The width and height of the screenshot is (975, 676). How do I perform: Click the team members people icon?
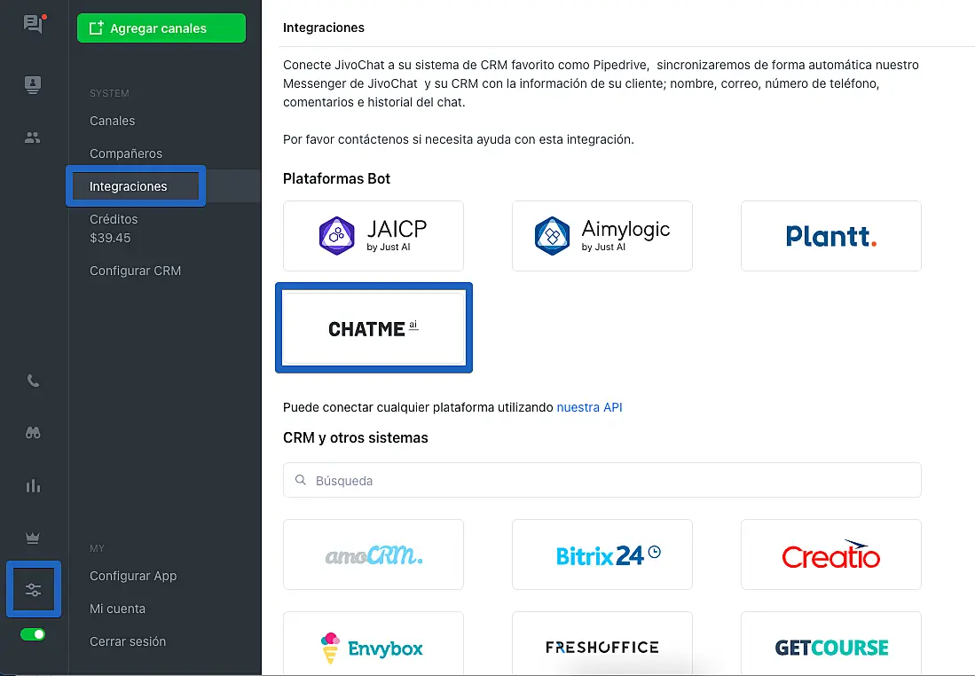coord(33,138)
